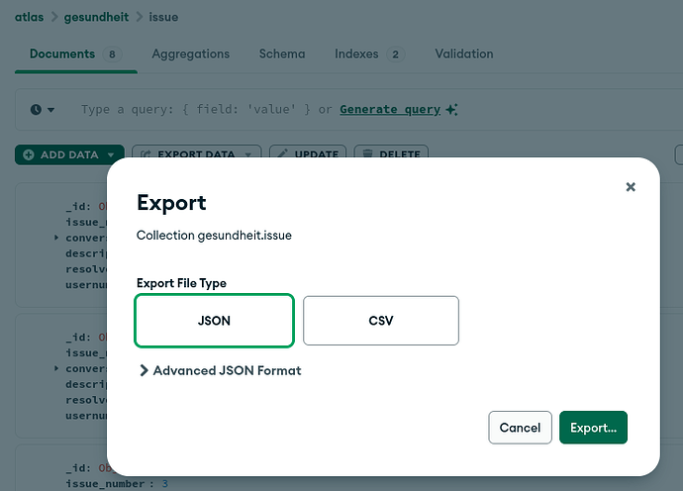Select CSV export file type
This screenshot has width=683, height=491.
[380, 321]
